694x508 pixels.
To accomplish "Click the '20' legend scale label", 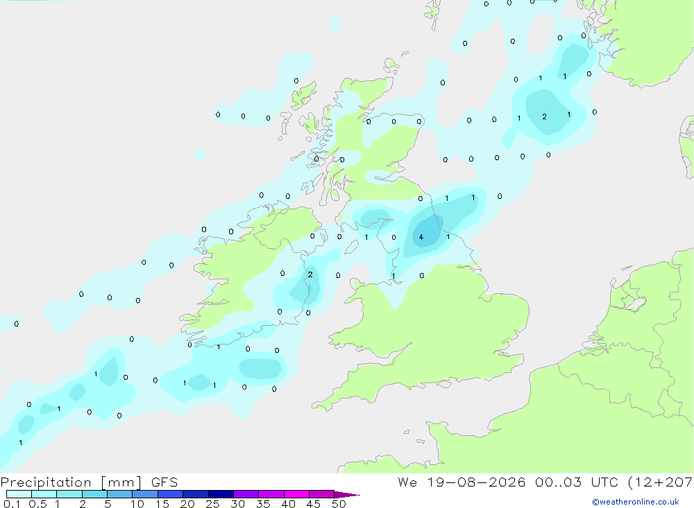I will 187,504.
